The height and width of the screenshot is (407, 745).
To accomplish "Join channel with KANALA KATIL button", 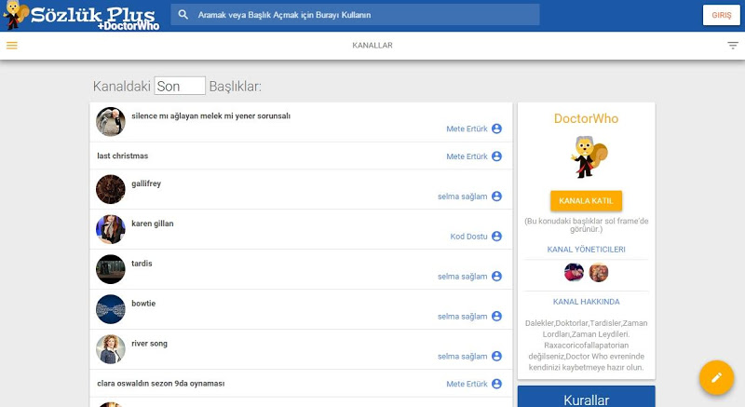I will click(586, 201).
